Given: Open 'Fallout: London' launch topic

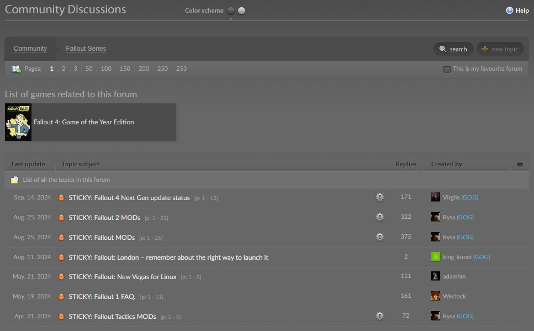Looking at the screenshot, I should pos(168,258).
